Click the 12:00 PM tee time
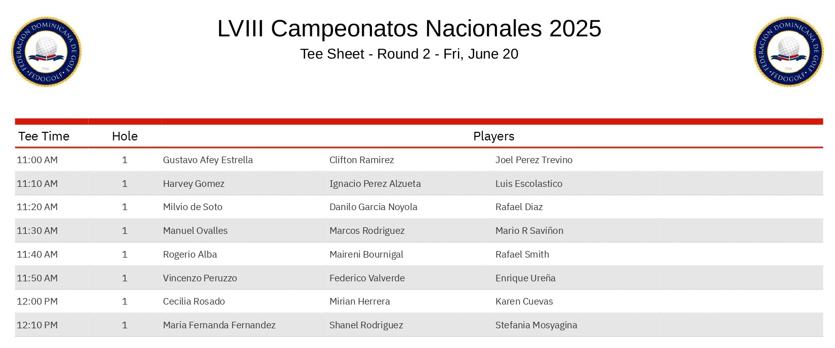 37,302
